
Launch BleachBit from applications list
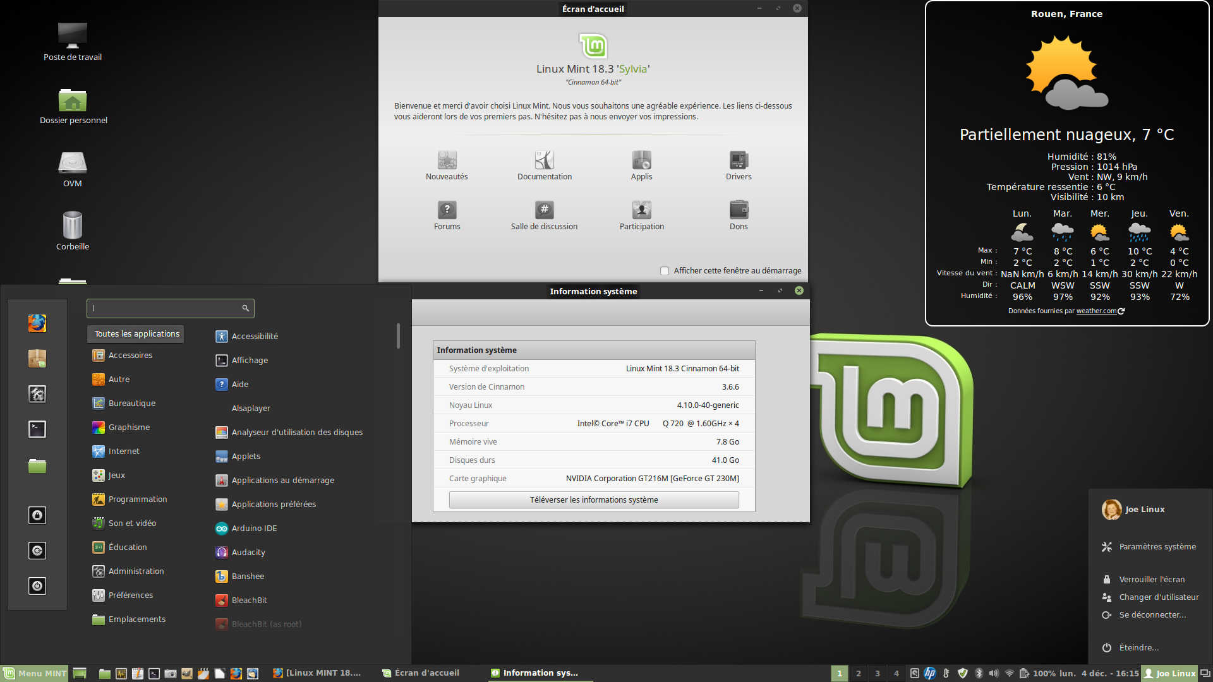[241, 601]
